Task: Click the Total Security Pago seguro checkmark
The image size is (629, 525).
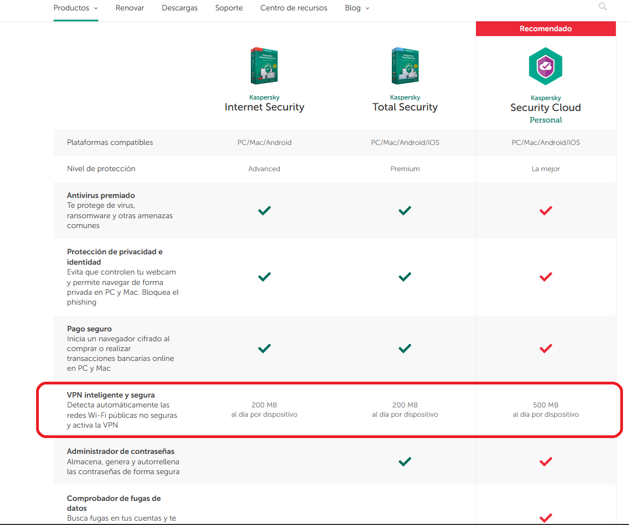Action: click(x=405, y=348)
